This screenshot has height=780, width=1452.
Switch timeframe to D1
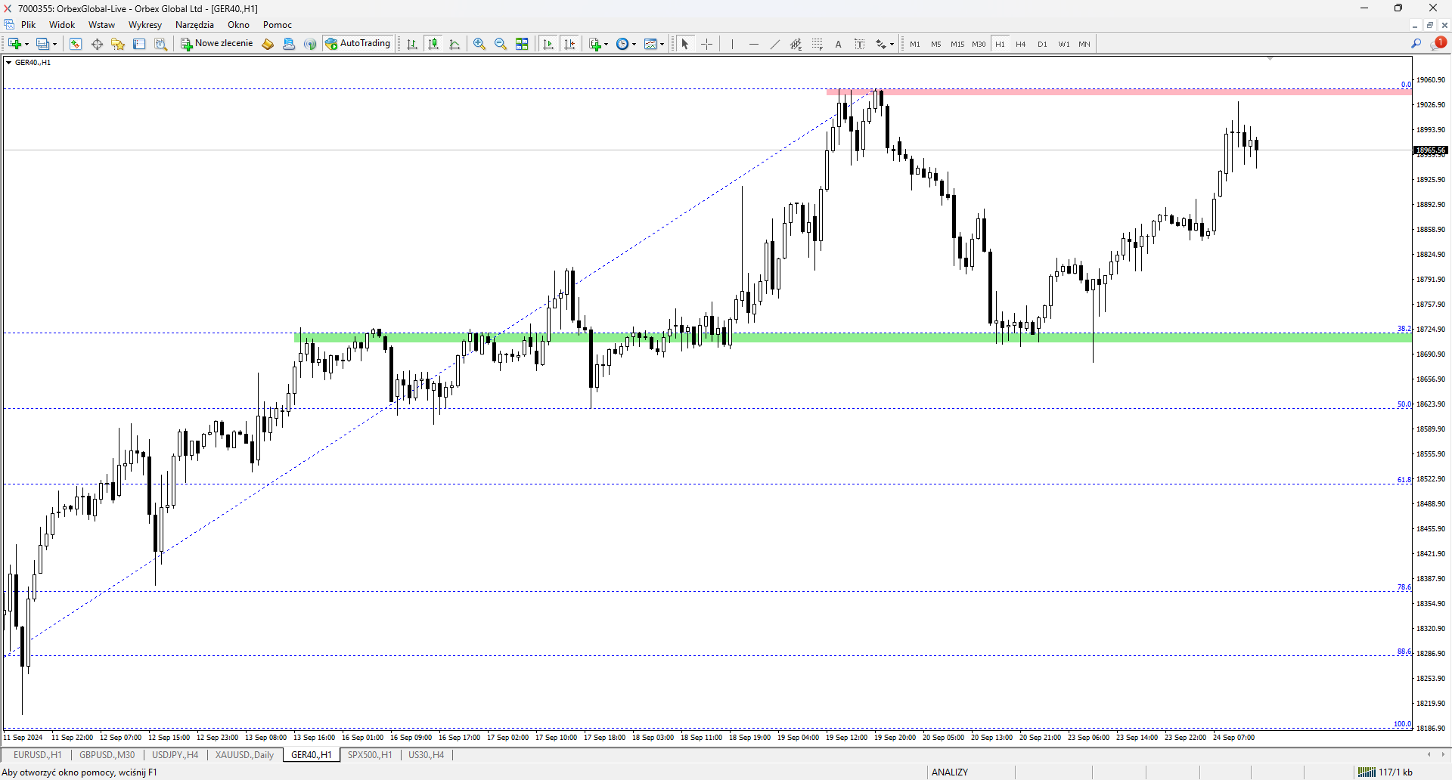coord(1042,44)
